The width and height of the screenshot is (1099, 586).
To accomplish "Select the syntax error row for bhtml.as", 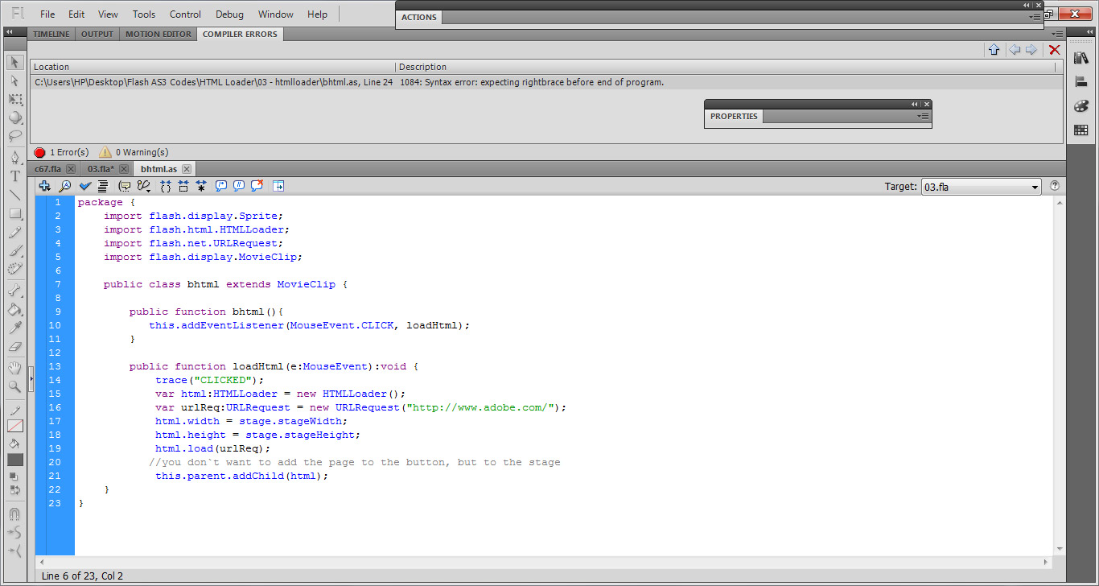I will pyautogui.click(x=546, y=82).
